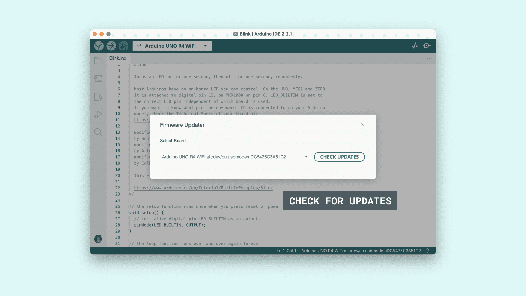526x296 pixels.
Task: Click the Ln 1, Col 1 status indicator
Action: 286,251
